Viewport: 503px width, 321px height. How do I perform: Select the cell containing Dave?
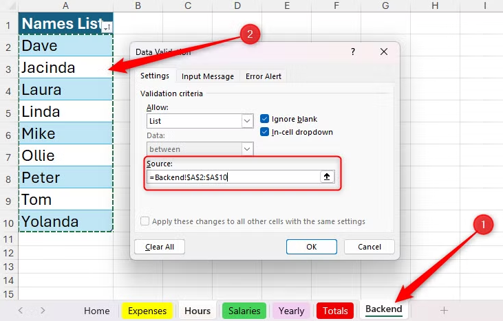[x=66, y=45]
